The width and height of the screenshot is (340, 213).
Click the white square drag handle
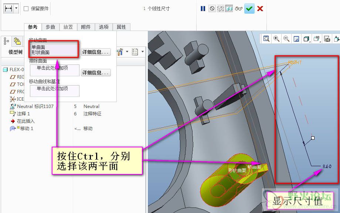[313, 138]
